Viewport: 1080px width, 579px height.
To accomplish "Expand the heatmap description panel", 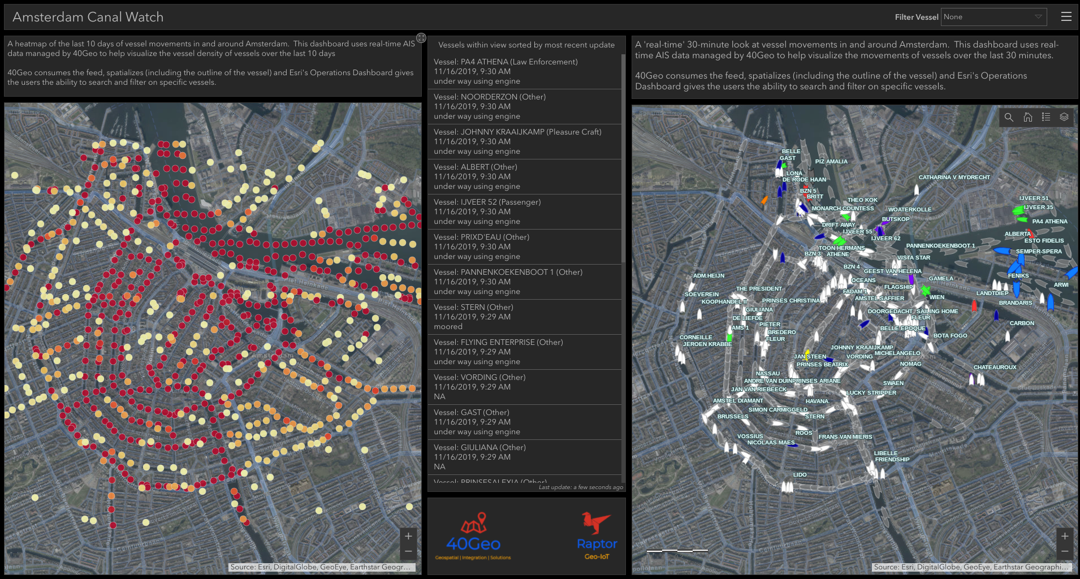I will click(421, 38).
